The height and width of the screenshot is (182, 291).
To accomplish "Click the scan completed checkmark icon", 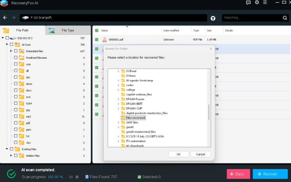I will pyautogui.click(x=11, y=174).
